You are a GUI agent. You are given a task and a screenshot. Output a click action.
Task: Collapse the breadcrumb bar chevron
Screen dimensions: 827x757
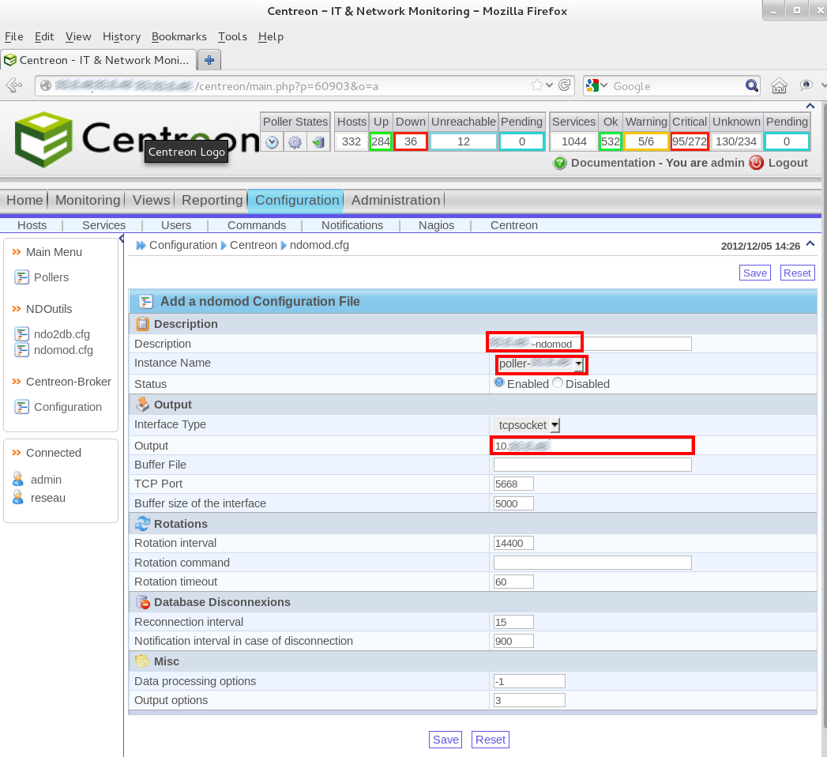pos(810,244)
